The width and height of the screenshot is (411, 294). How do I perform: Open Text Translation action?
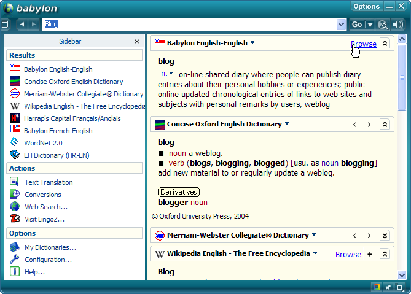point(49,182)
